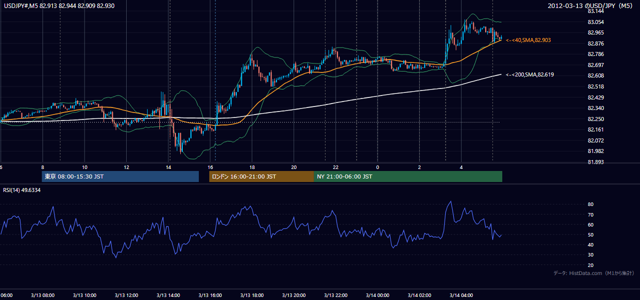Screen dimensions: 640x300
Task: Click price axis value 82.429
Action: (x=595, y=97)
